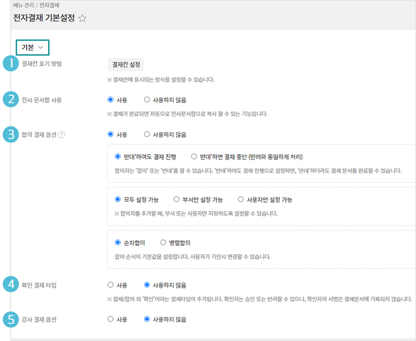
Task: Click the favorite star next to 전자결재 기본설정
Action: pyautogui.click(x=83, y=18)
